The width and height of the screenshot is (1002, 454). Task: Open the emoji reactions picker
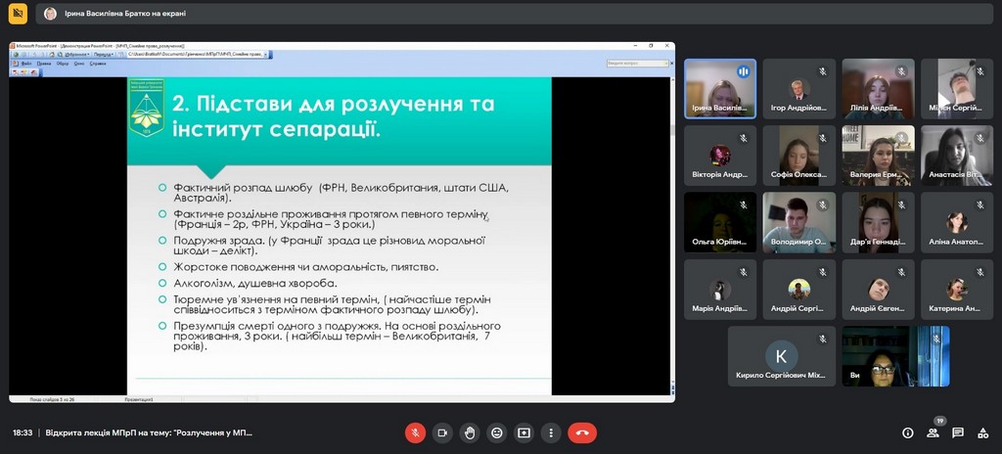[x=497, y=432]
